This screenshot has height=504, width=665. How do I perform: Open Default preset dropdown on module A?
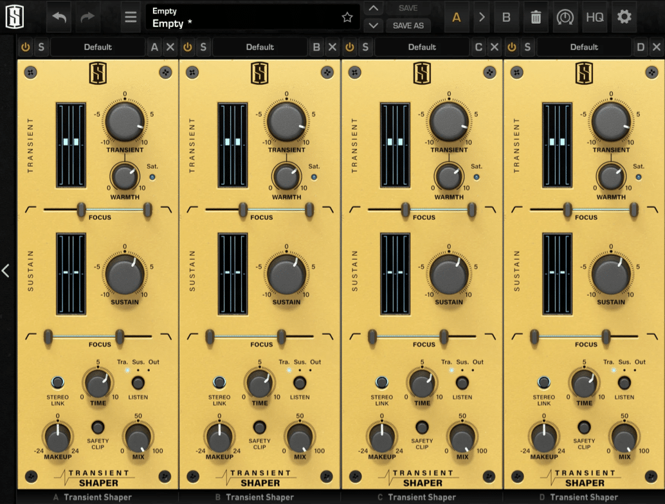click(98, 47)
